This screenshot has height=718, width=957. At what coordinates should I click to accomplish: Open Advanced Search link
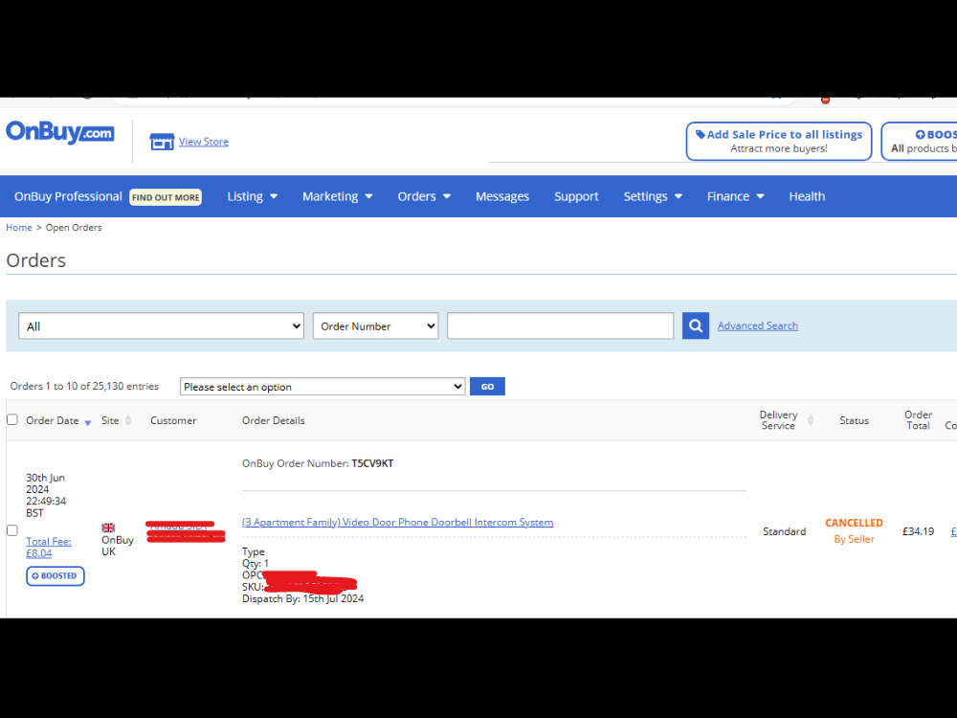(x=757, y=326)
